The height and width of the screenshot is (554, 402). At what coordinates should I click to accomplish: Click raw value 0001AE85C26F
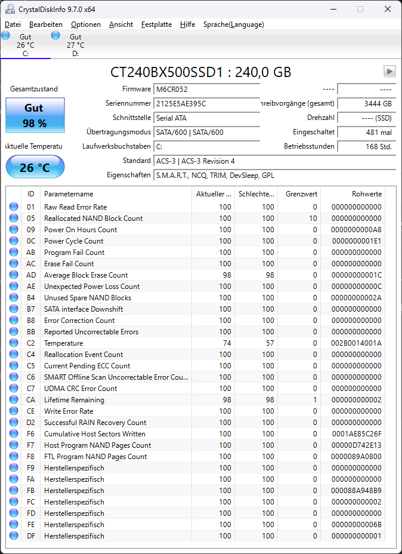(x=357, y=434)
